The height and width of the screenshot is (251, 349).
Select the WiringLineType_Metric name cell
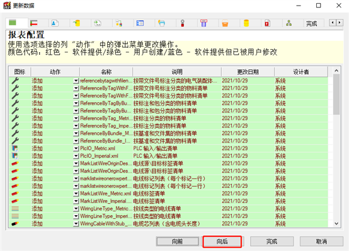(106, 209)
